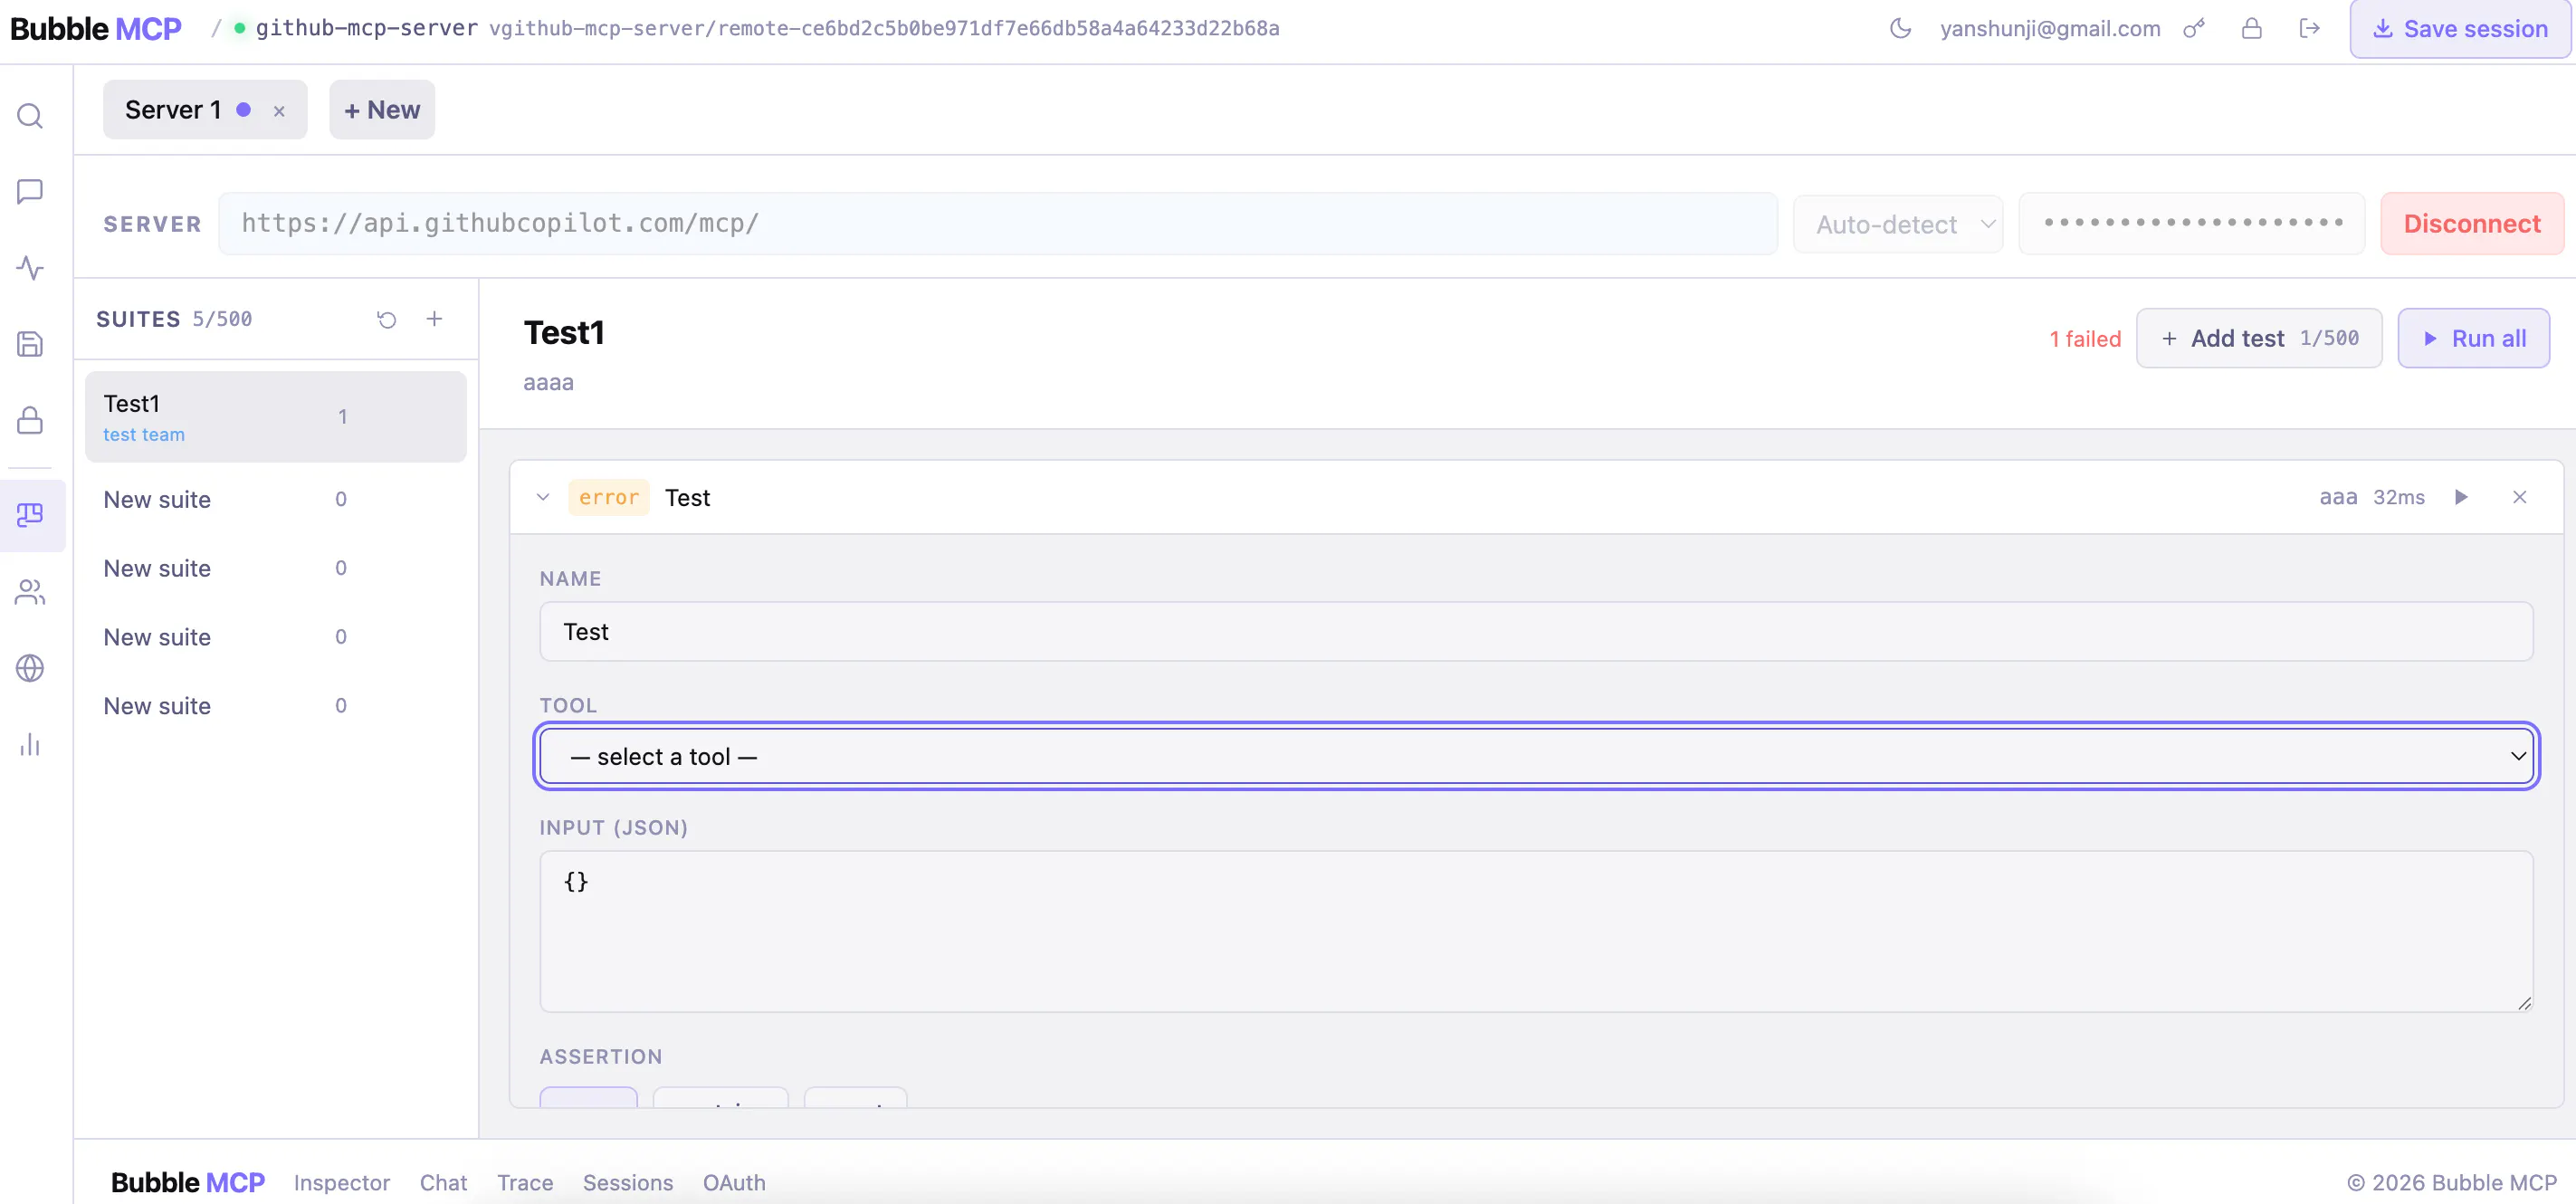2576x1204 pixels.
Task: Open the Chat footer link
Action: tap(443, 1182)
